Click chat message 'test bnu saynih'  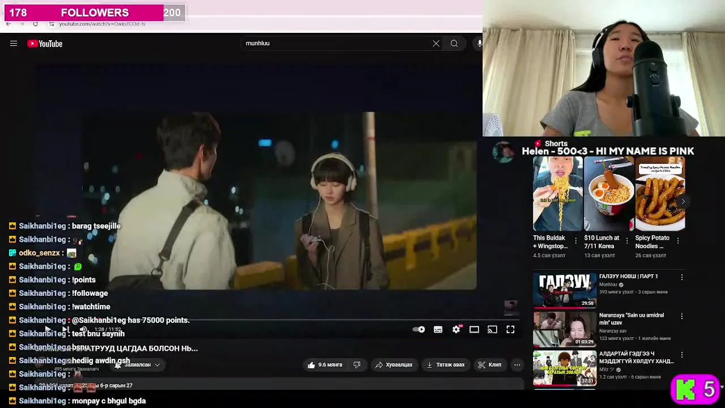[98, 334]
